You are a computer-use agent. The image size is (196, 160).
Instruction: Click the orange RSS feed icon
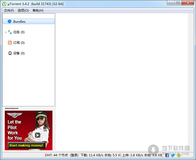(x=10, y=43)
